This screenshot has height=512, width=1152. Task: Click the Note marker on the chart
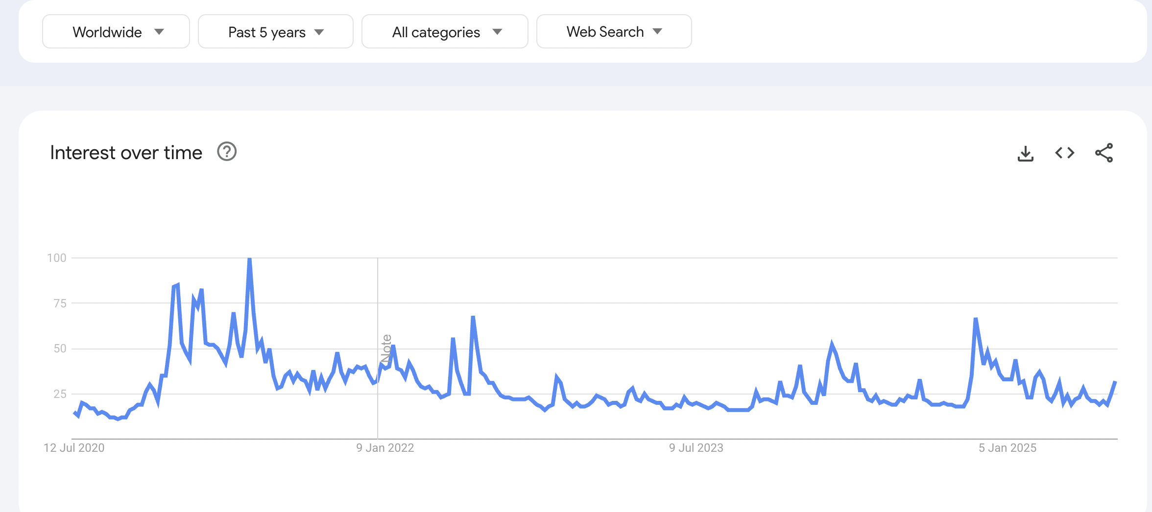[386, 349]
